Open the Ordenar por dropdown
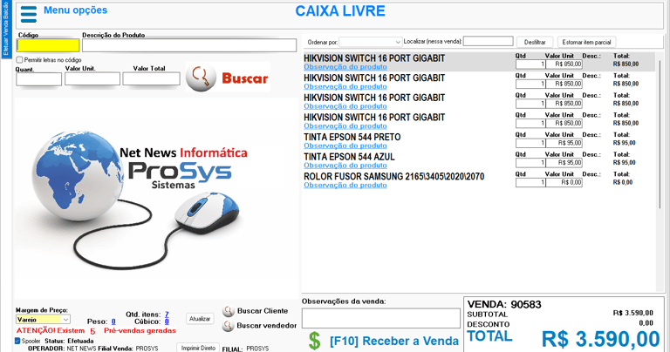 [371, 42]
